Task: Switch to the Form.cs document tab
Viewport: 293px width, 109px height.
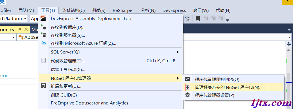Action: [x=7, y=30]
